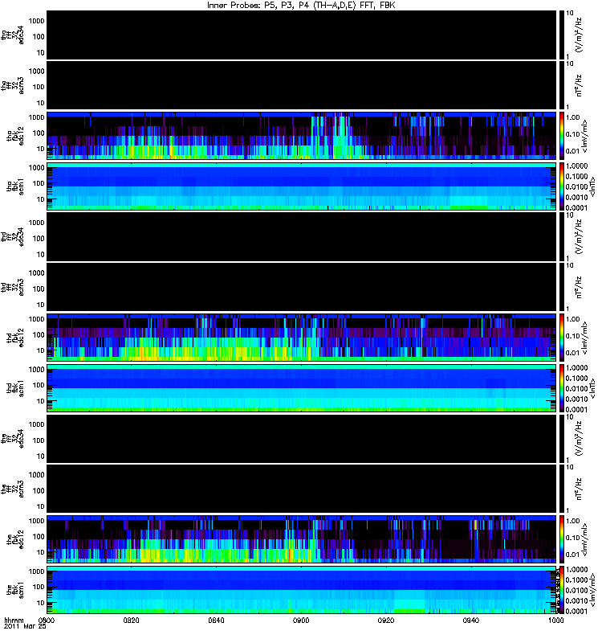Click the "tha fbk edc12" y-axis title
The image size is (602, 643).
pyautogui.click(x=15, y=134)
